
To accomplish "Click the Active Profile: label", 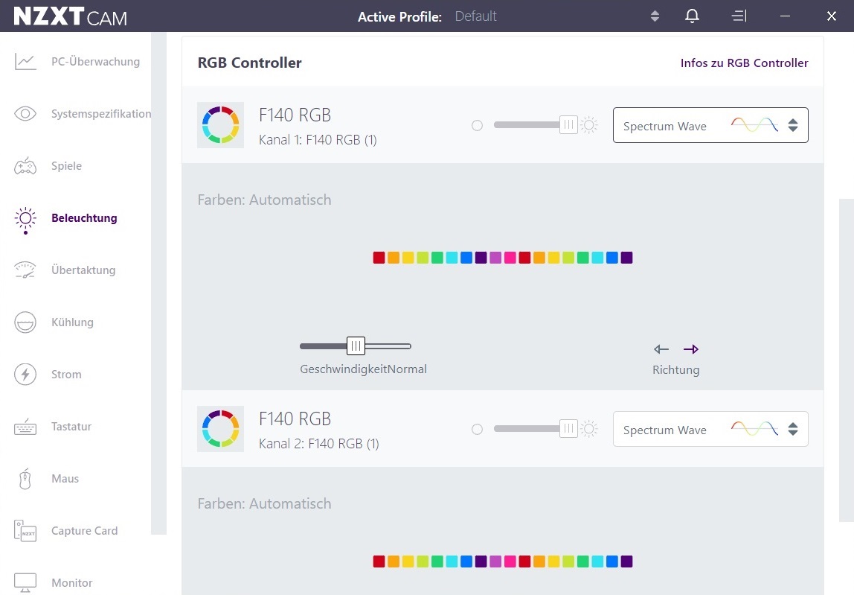I will [x=399, y=17].
